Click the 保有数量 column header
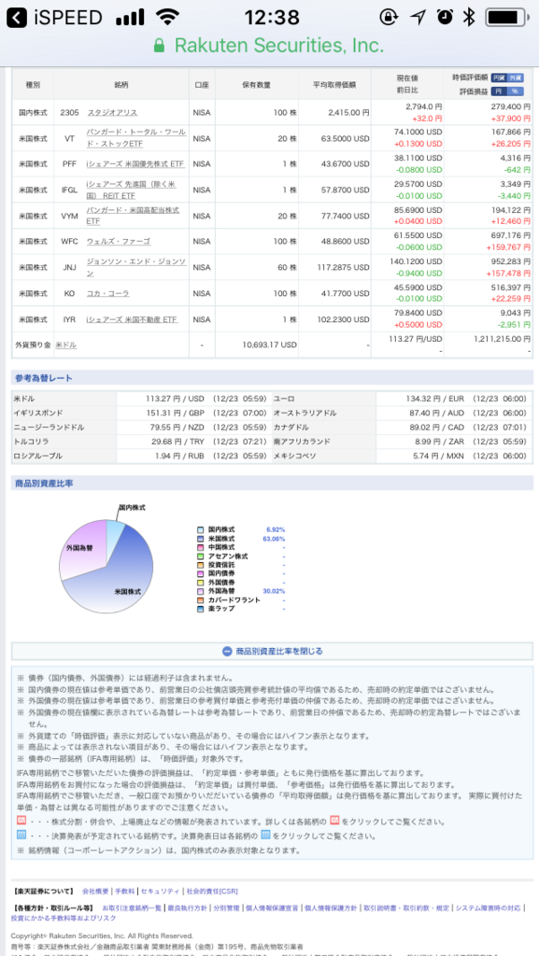This screenshot has width=539, height=956. point(256,85)
